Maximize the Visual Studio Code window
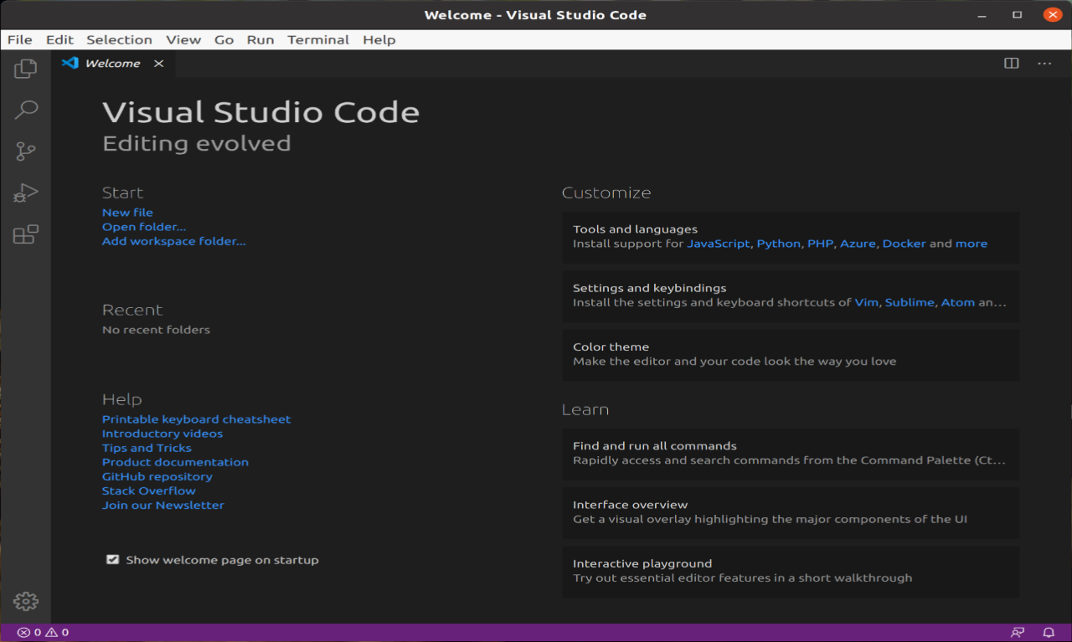 tap(1017, 15)
